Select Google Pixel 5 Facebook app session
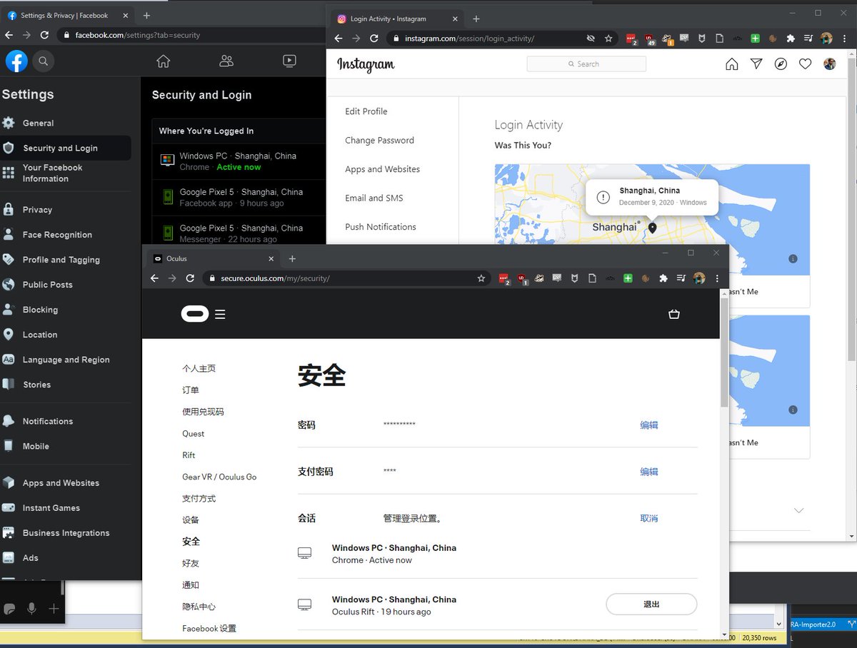 pos(239,198)
